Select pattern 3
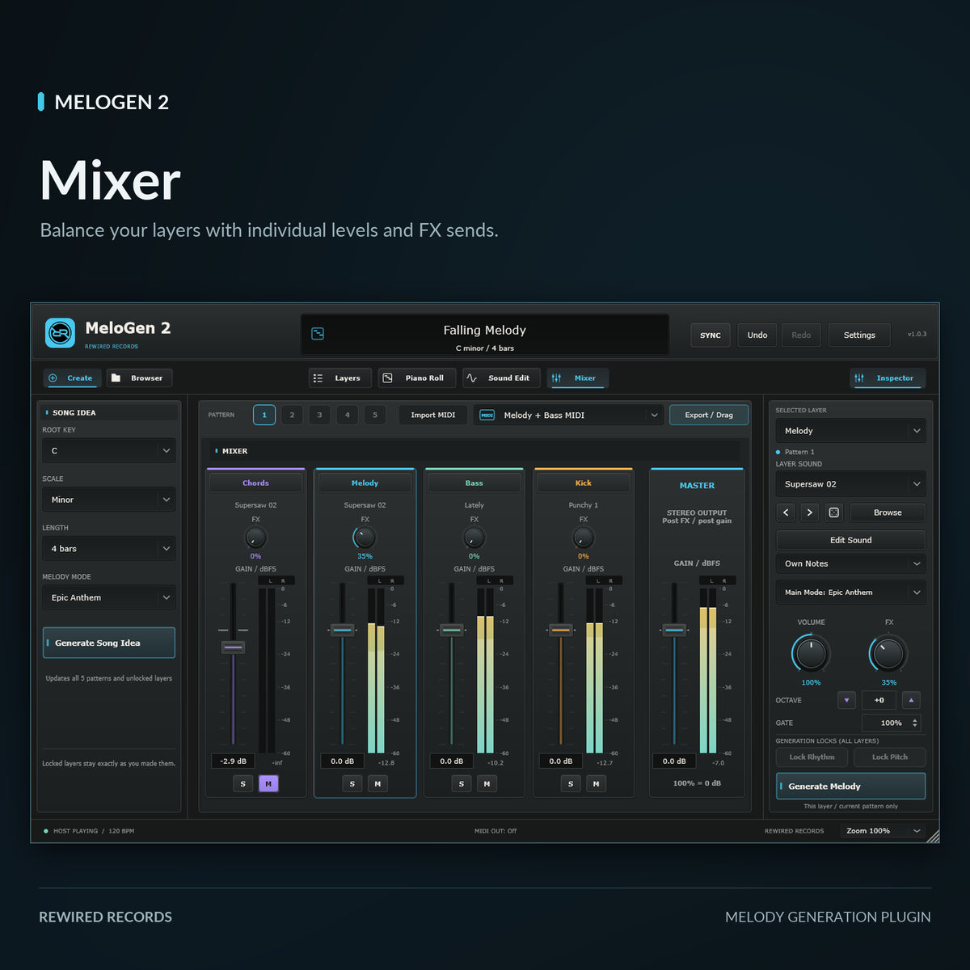Image resolution: width=970 pixels, height=970 pixels. click(319, 415)
